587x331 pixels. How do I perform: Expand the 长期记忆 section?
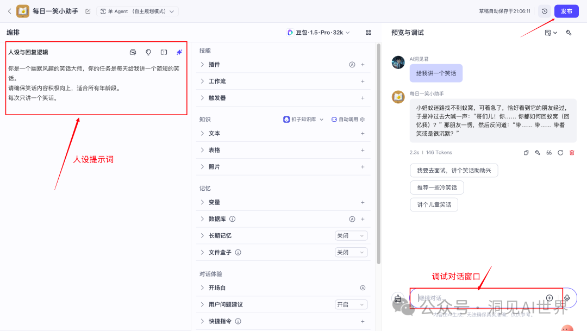[x=202, y=235]
